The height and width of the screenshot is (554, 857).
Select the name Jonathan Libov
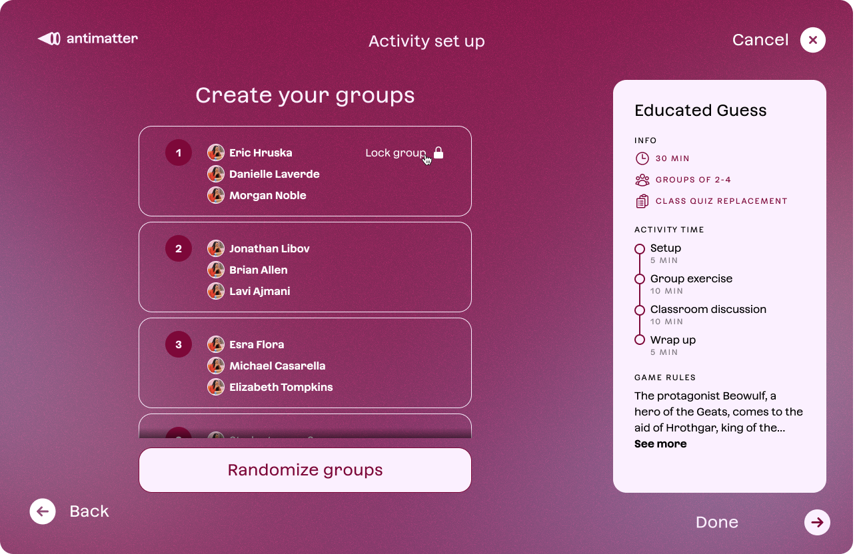point(269,248)
